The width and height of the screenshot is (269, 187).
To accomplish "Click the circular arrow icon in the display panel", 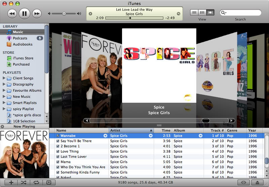I will [179, 14].
